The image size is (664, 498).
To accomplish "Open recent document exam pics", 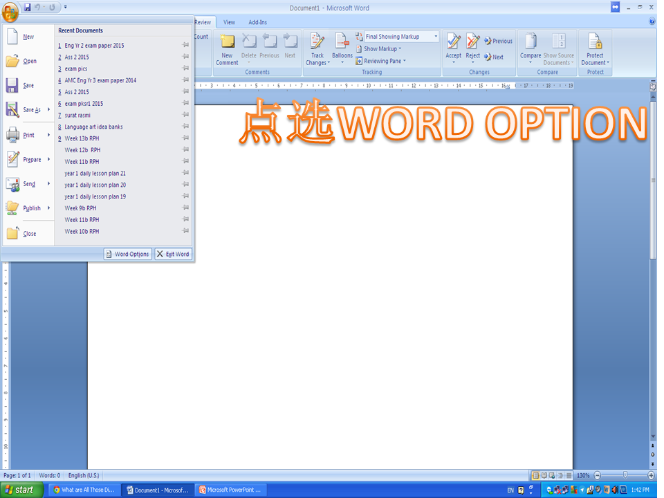I will [76, 68].
